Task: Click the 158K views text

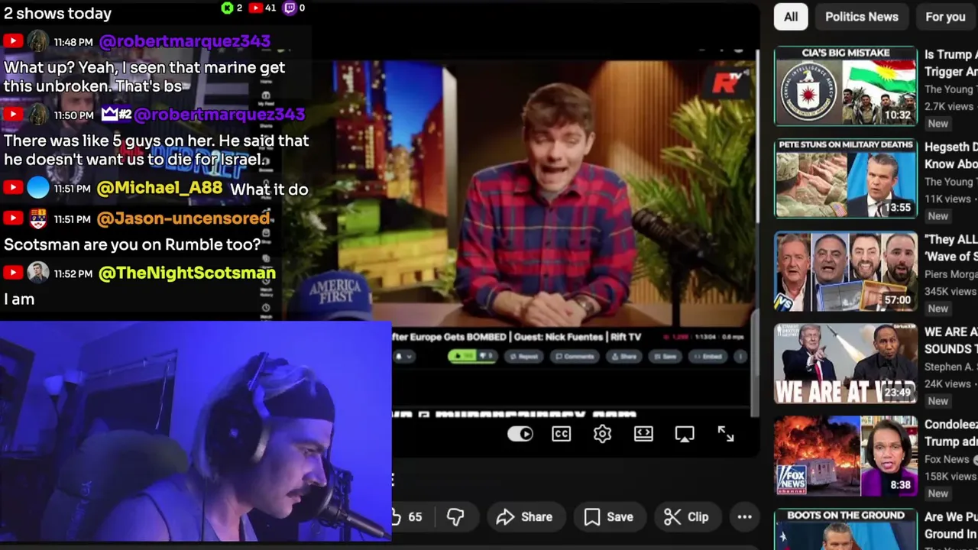Action: coord(950,477)
